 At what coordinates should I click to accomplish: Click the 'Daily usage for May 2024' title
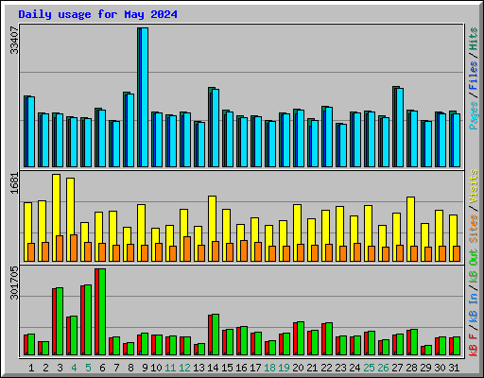pos(97,14)
